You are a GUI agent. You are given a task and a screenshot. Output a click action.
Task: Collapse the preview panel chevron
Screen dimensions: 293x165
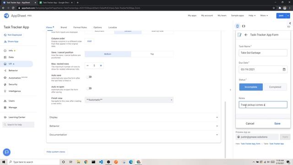click(290, 23)
